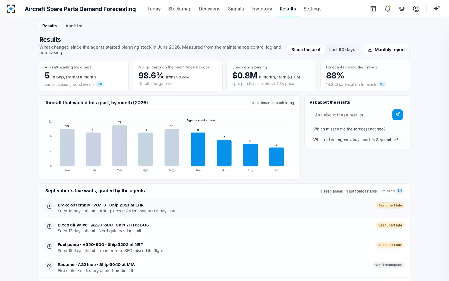Viewport: 449px width, 281px height.
Task: Switch range to Last 90 days
Action: coord(342,49)
